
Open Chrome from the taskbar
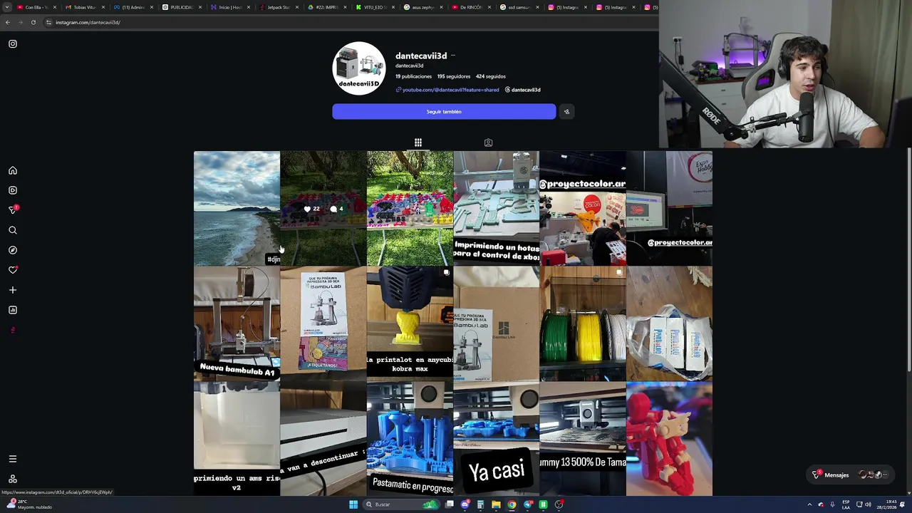click(x=512, y=504)
